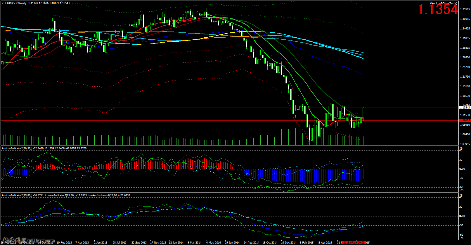Select high price 1.13696 in chart header
Screen dimensions: 471x245
(x=44, y=3)
